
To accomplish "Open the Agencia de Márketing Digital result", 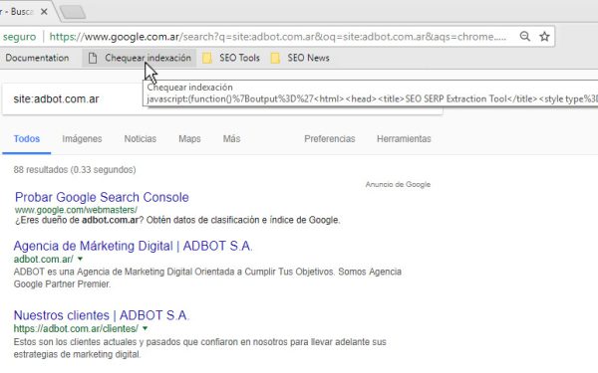I will click(x=134, y=246).
